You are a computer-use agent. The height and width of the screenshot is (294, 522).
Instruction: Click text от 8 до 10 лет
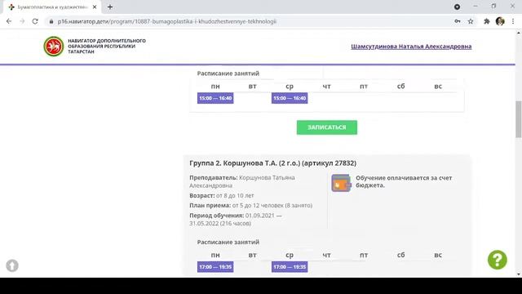pos(235,196)
